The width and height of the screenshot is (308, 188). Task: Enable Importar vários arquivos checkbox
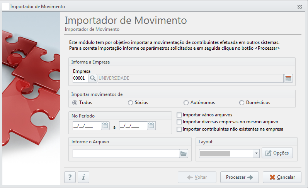[x=179, y=115]
